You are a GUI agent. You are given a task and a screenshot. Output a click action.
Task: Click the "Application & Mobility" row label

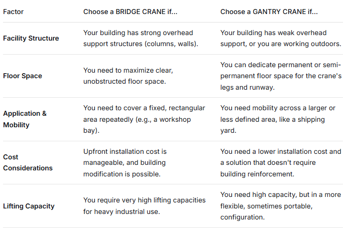click(x=25, y=119)
